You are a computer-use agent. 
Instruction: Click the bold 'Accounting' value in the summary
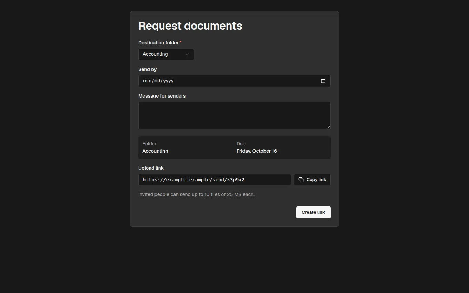(x=155, y=151)
